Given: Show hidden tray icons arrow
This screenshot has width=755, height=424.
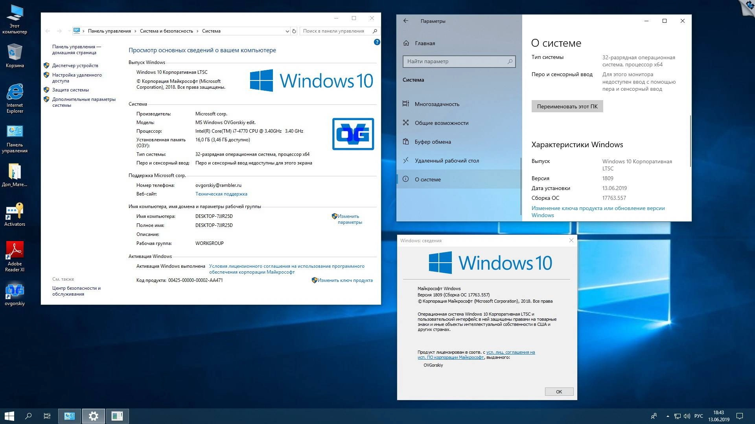Looking at the screenshot, I should click(x=668, y=416).
